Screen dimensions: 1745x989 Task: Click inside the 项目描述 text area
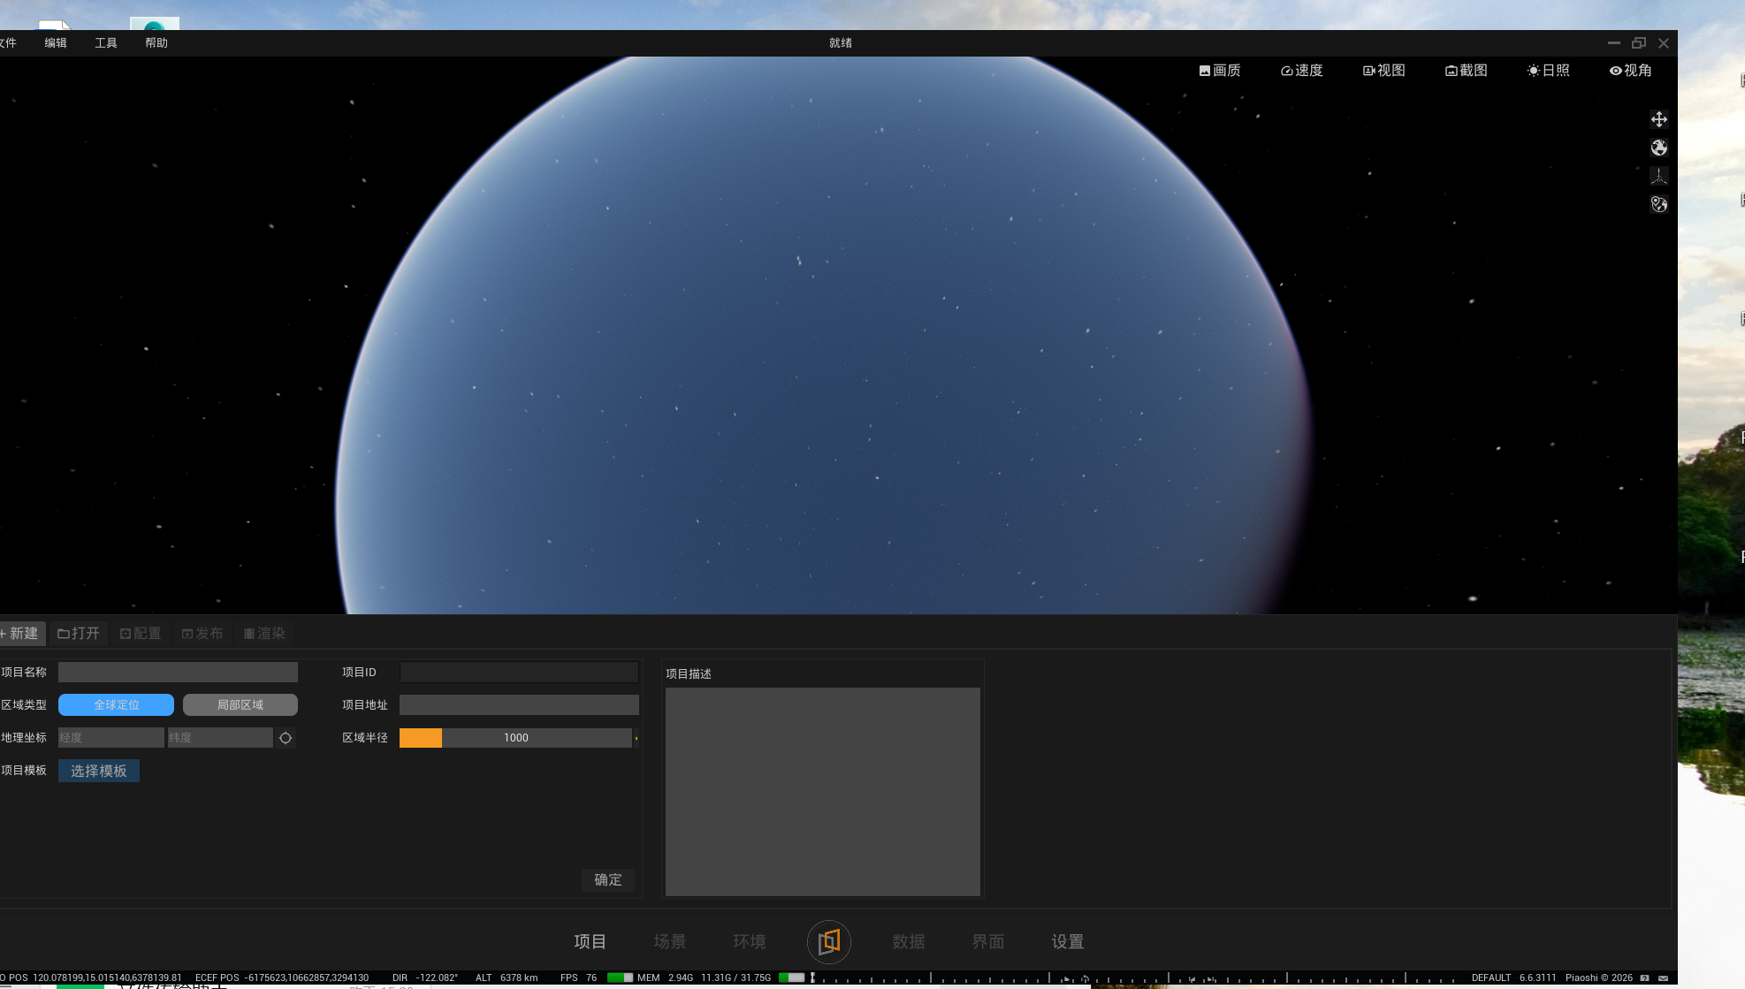click(x=823, y=792)
